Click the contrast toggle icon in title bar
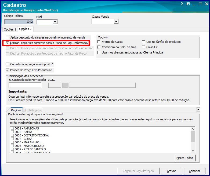210x176 pixels. point(188,4)
